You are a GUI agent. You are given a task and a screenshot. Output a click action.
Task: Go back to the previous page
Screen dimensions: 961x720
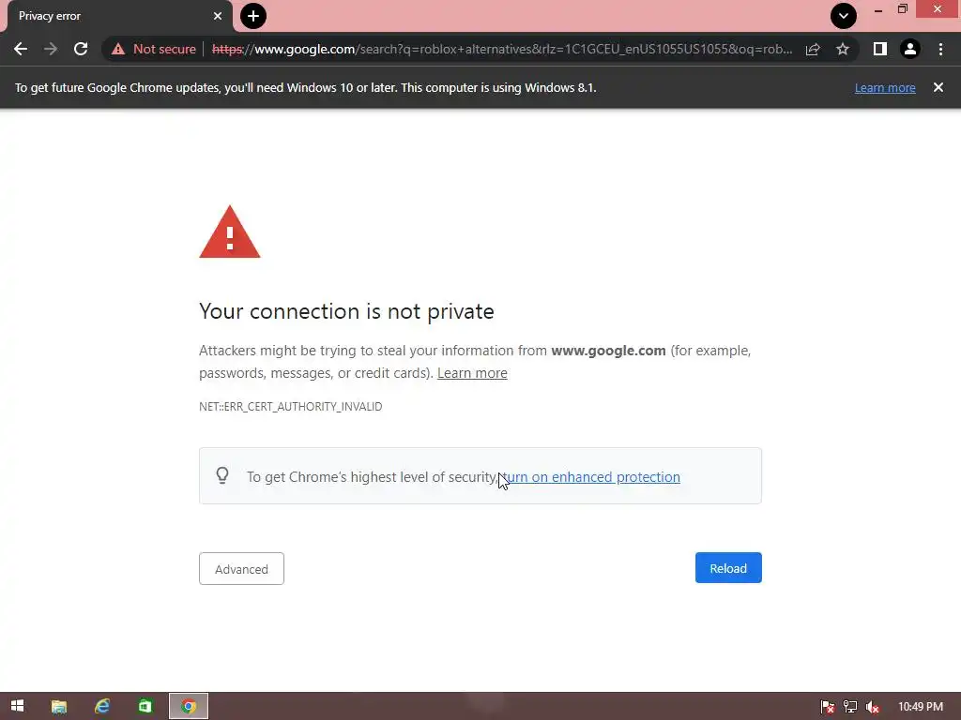point(21,49)
